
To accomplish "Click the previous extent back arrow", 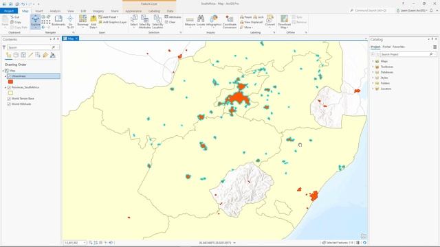I will tap(43, 27).
